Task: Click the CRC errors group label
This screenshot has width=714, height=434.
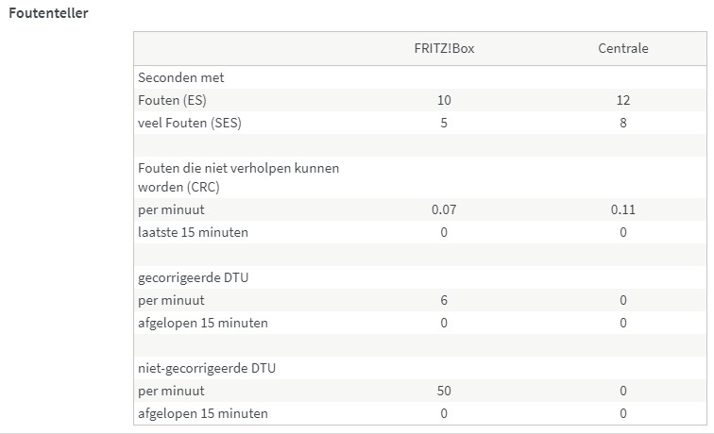Action: (x=238, y=177)
